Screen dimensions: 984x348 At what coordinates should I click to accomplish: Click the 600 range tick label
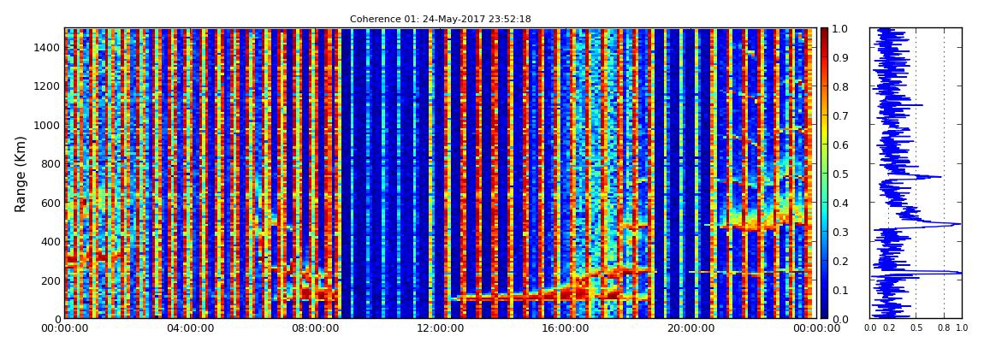click(50, 203)
